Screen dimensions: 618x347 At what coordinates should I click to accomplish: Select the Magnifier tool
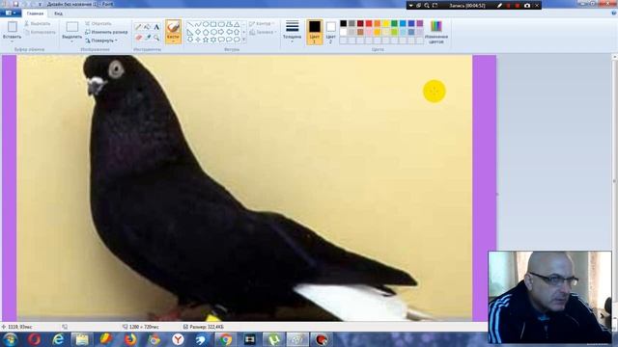coord(156,38)
